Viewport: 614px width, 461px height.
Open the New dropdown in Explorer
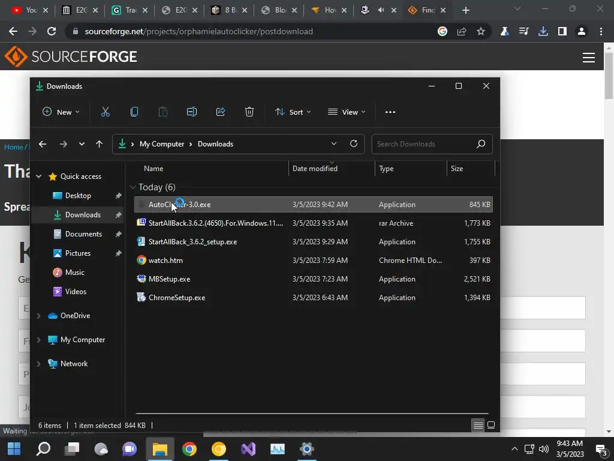click(61, 112)
